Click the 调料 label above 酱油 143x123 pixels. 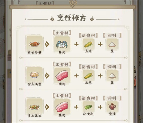click(x=112, y=98)
